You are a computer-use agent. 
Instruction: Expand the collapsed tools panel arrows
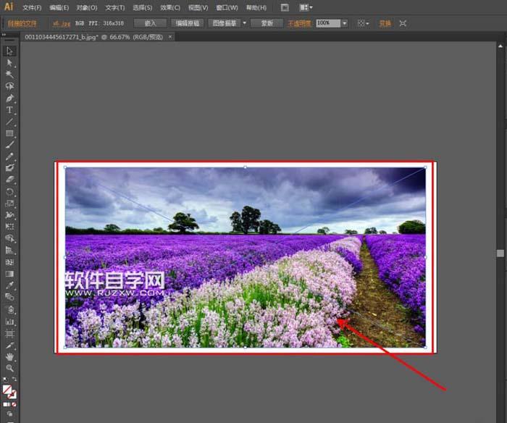pyautogui.click(x=4, y=35)
